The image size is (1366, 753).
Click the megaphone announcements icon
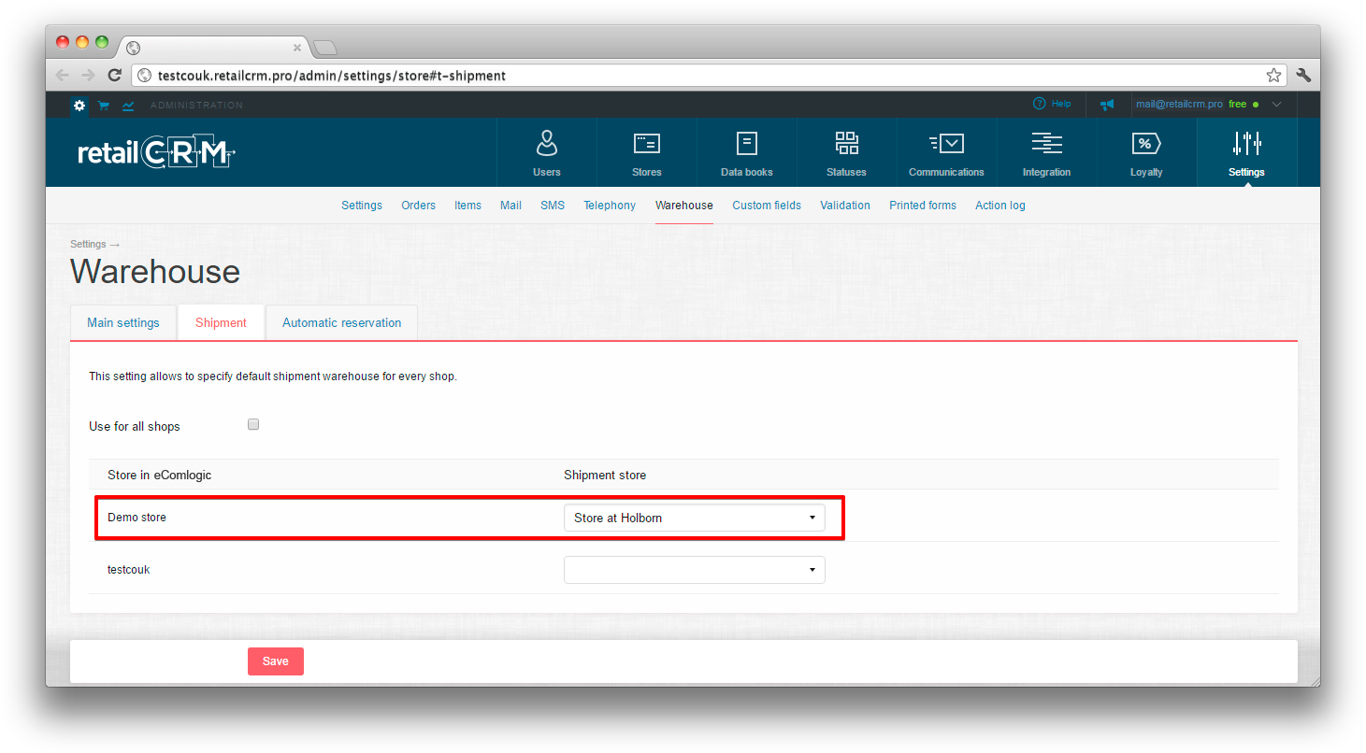tap(1107, 105)
